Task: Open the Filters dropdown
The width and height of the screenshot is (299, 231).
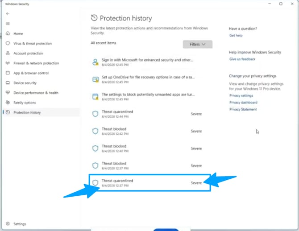Action: coord(198,44)
